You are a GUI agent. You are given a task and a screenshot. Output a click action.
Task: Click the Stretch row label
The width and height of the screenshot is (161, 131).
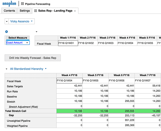point(11,102)
